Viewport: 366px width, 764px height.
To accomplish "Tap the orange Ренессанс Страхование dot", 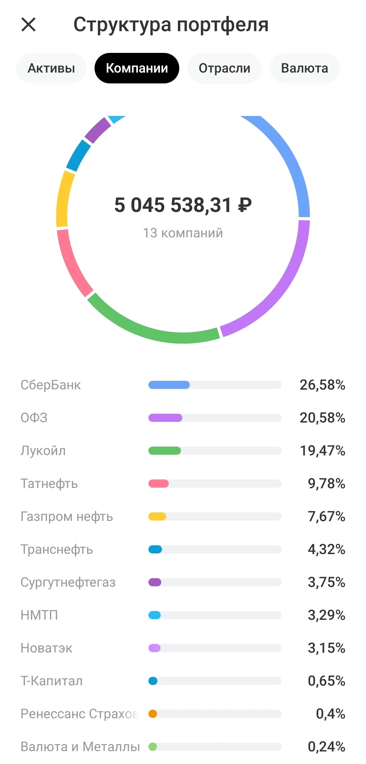I will coord(153,714).
